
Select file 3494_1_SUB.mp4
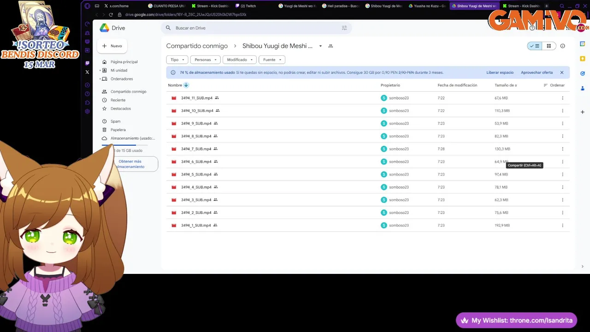pyautogui.click(x=368, y=225)
